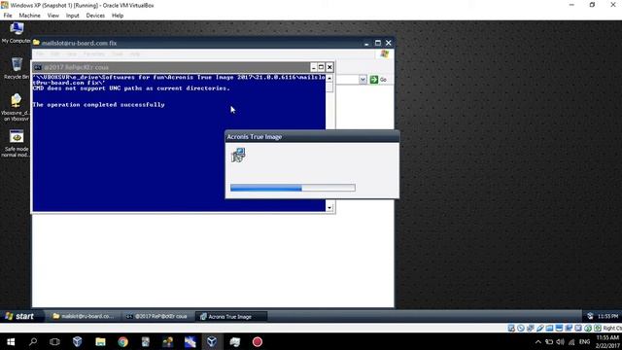
Task: Select the Vboxsvr network drive icon
Action: 16,107
